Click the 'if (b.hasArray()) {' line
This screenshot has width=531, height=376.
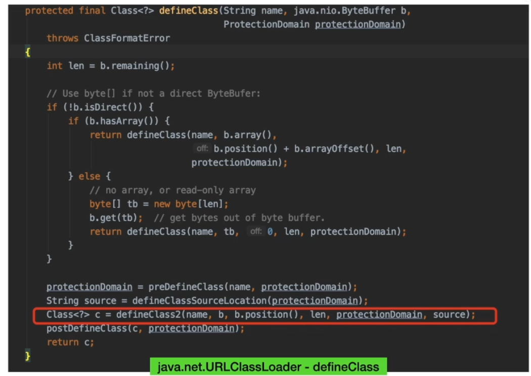pos(119,121)
